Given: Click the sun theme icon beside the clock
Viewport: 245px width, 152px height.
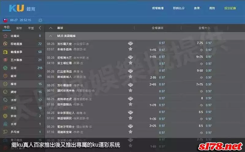Looking at the screenshot, I should [x=40, y=20].
